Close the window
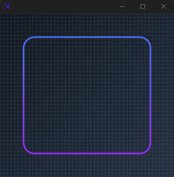 [x=164, y=6]
